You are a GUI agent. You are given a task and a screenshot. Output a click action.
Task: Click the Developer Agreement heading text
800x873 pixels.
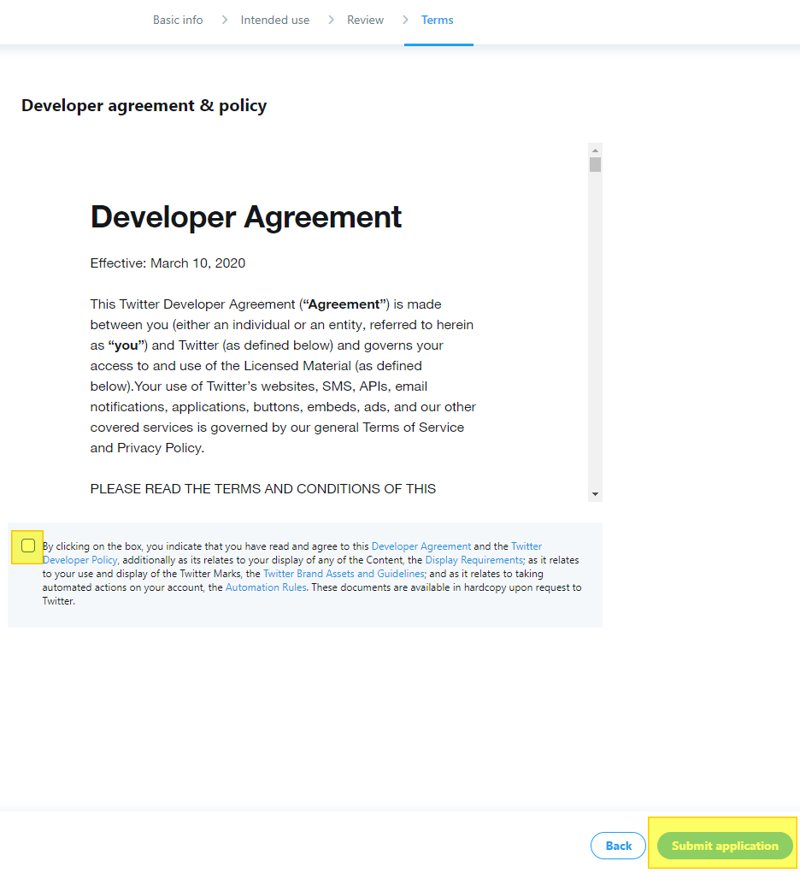coord(245,216)
